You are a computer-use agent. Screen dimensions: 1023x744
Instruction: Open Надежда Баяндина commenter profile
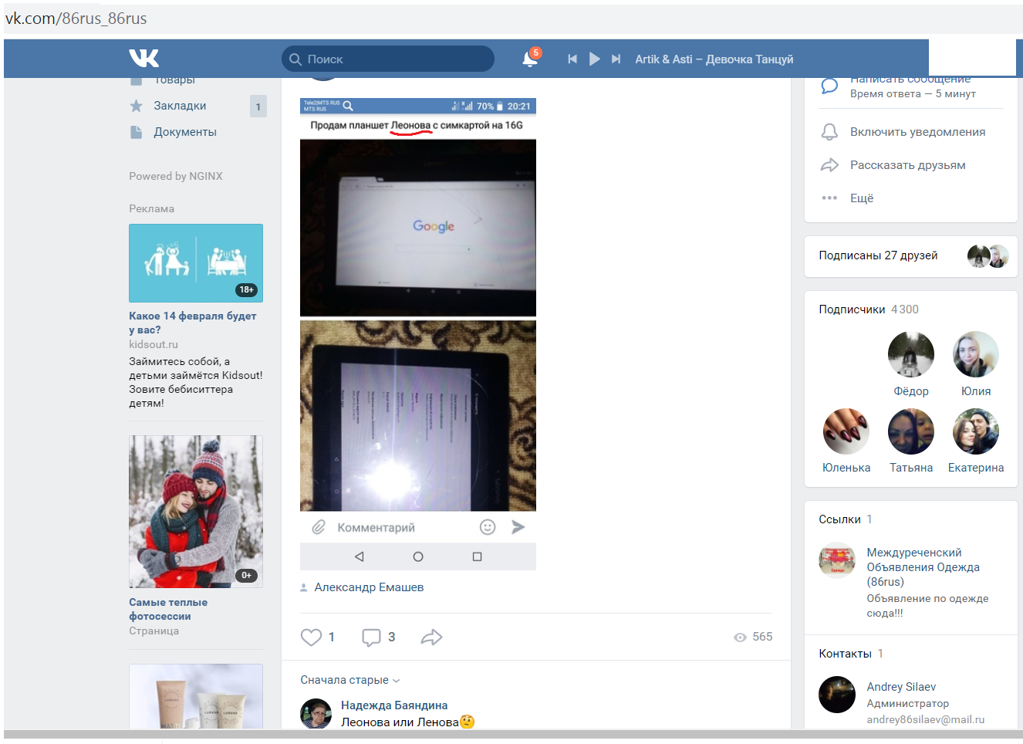393,705
